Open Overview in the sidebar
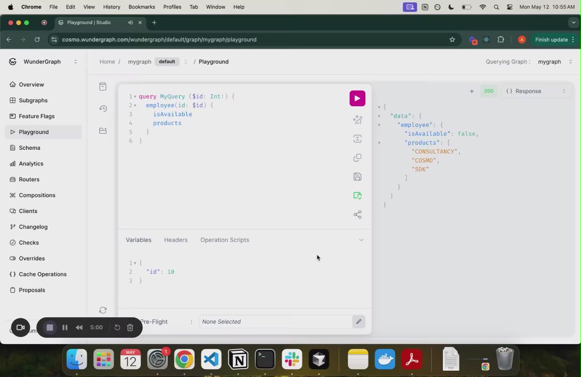 44,85
